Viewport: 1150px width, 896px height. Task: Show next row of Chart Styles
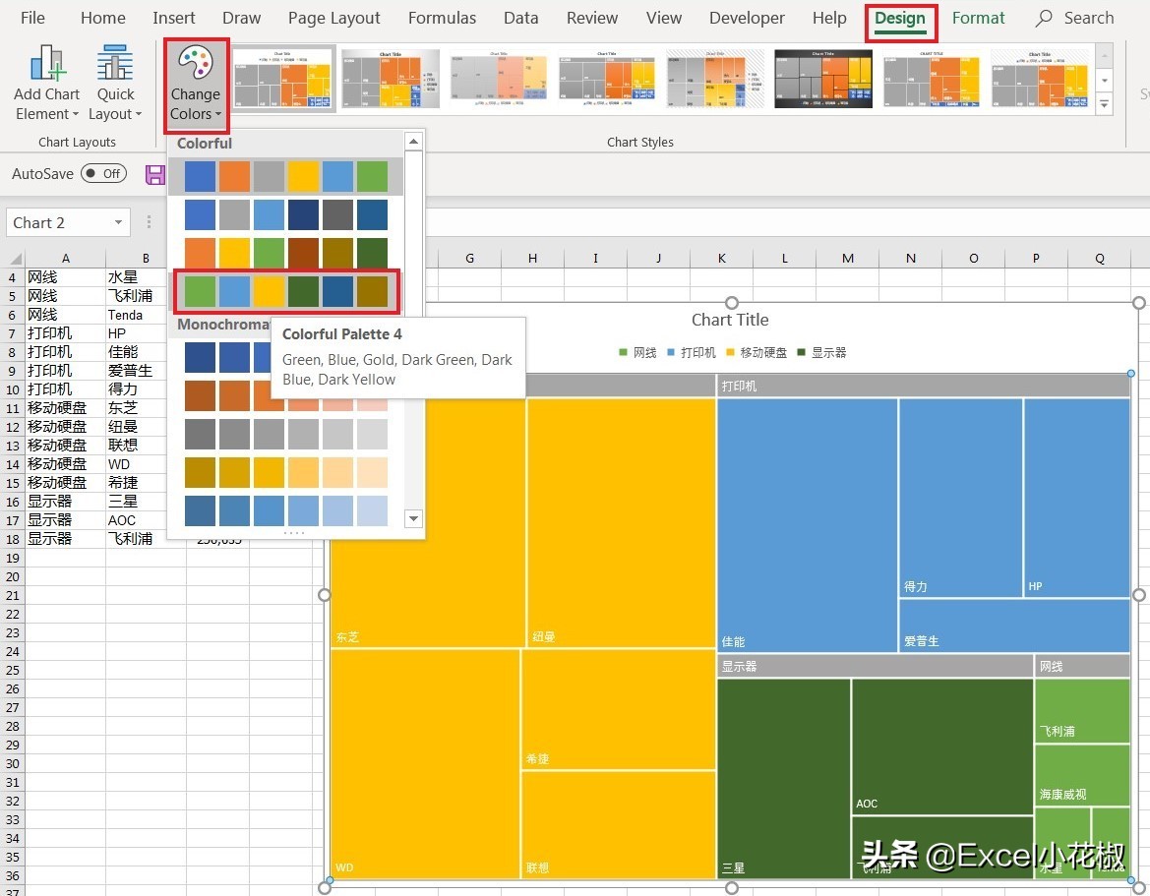pyautogui.click(x=1104, y=80)
